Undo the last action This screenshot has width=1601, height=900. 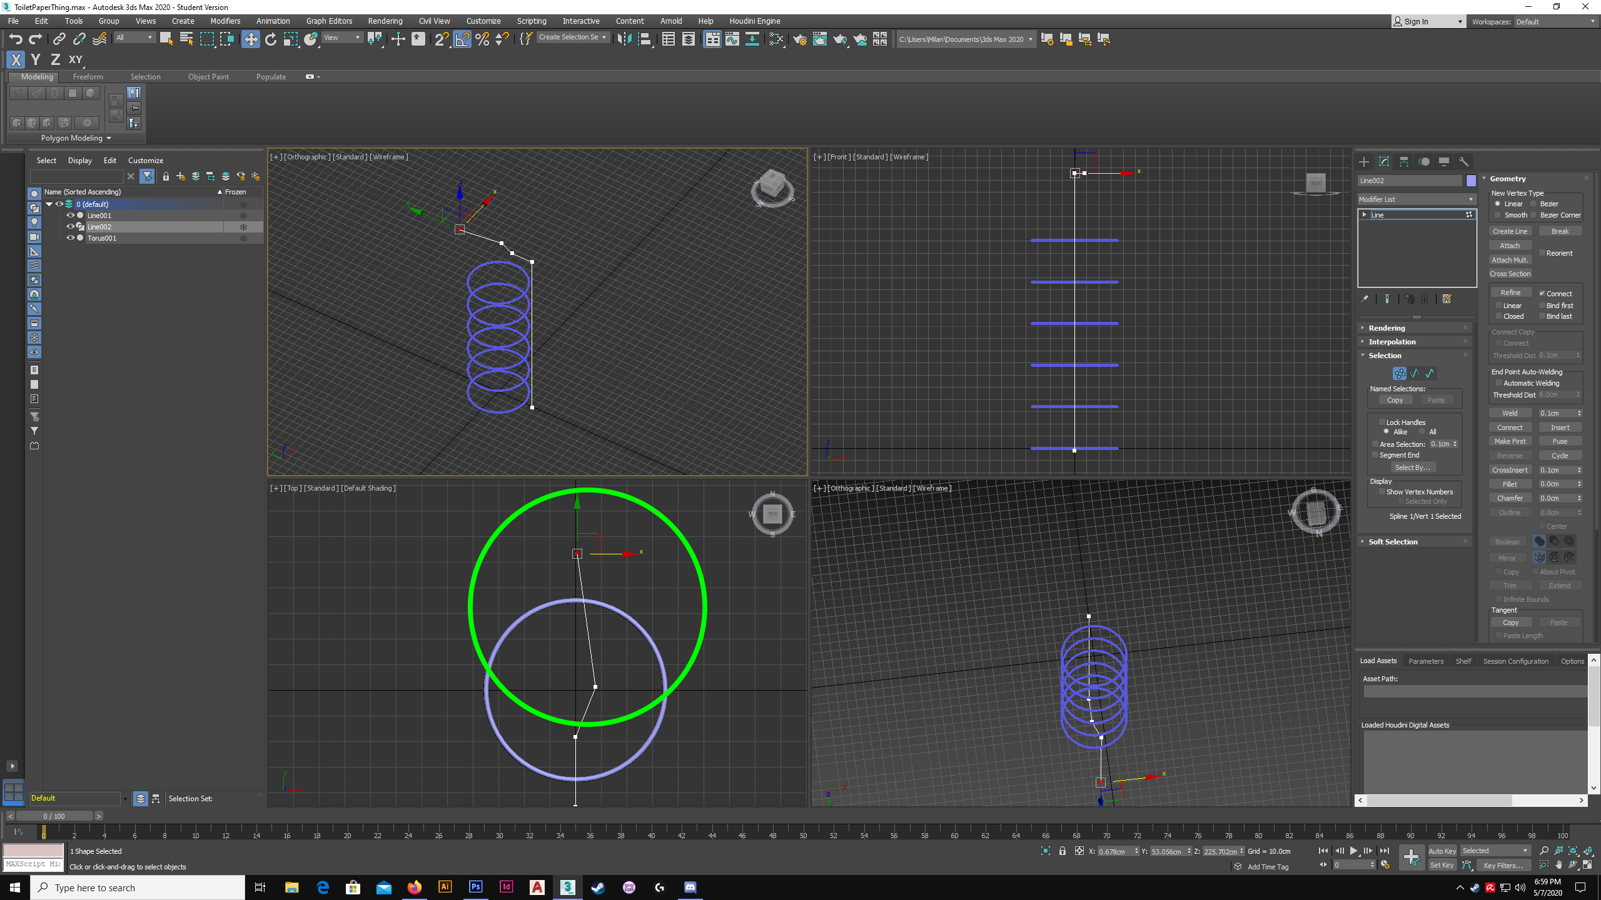pos(16,39)
